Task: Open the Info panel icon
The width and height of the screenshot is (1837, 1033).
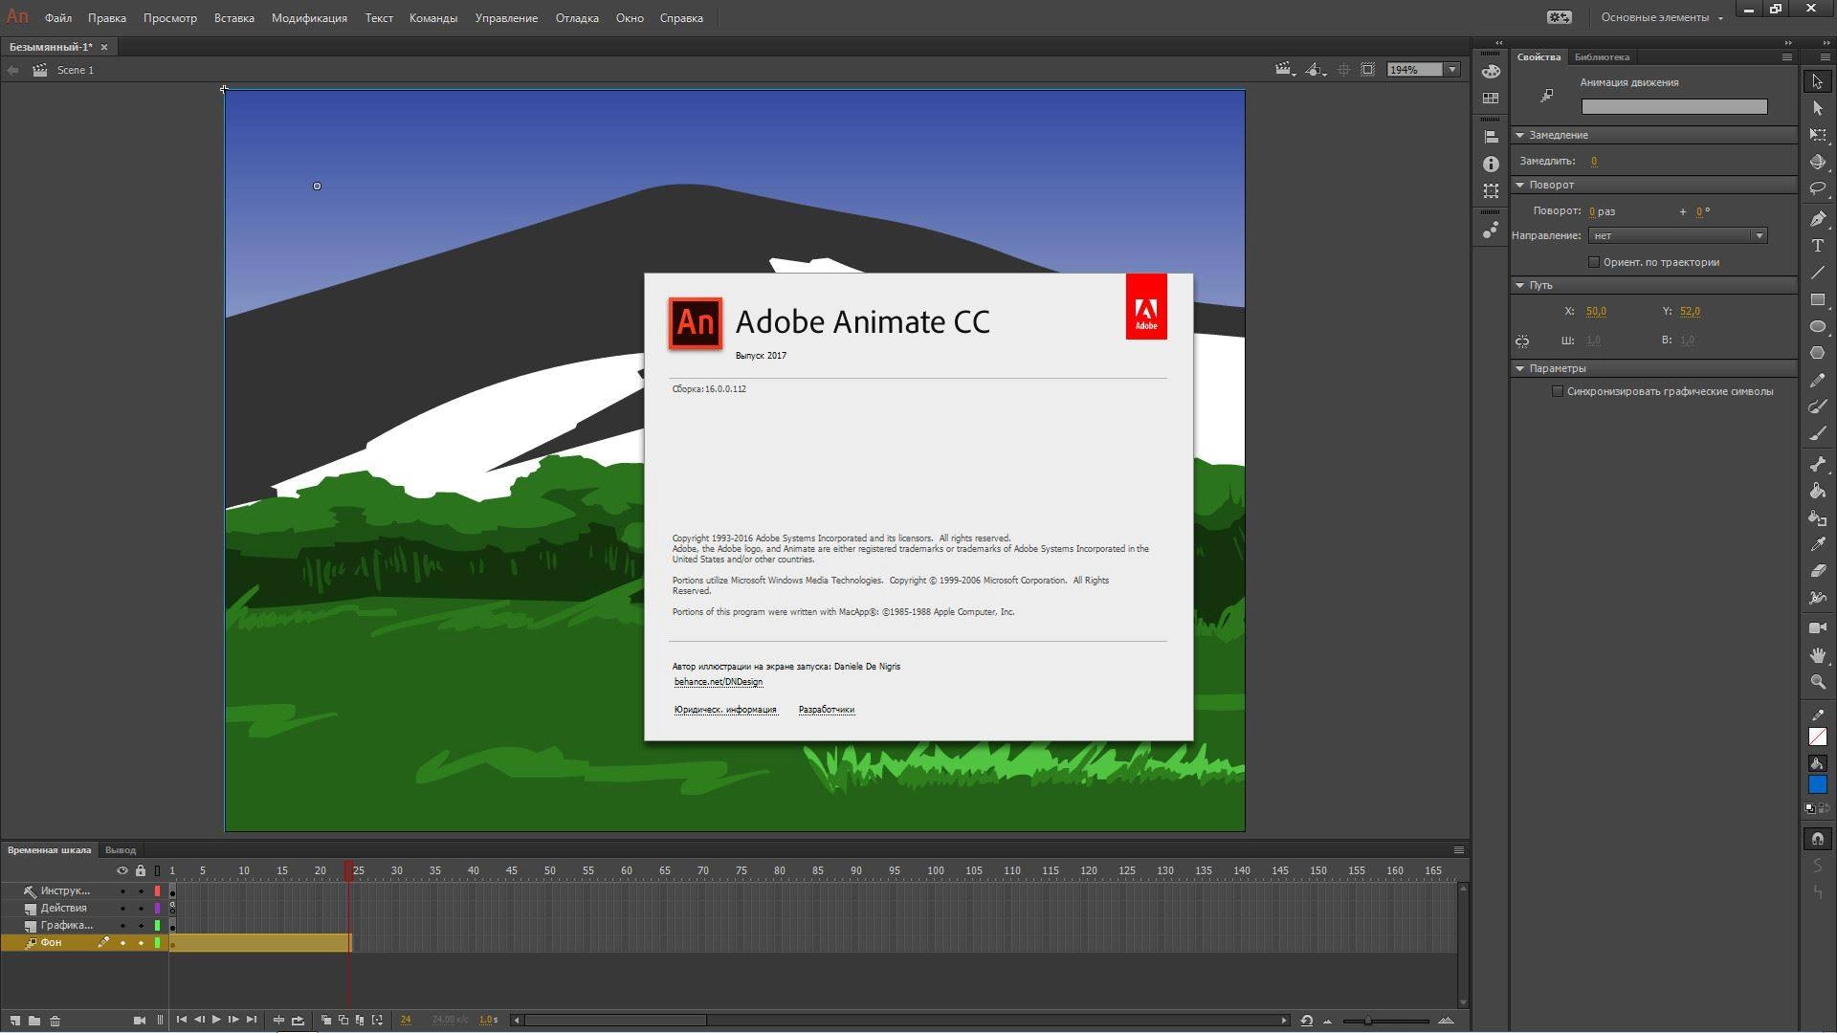Action: click(x=1491, y=165)
